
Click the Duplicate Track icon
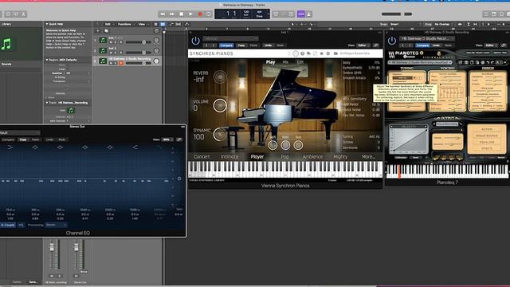pos(106,31)
